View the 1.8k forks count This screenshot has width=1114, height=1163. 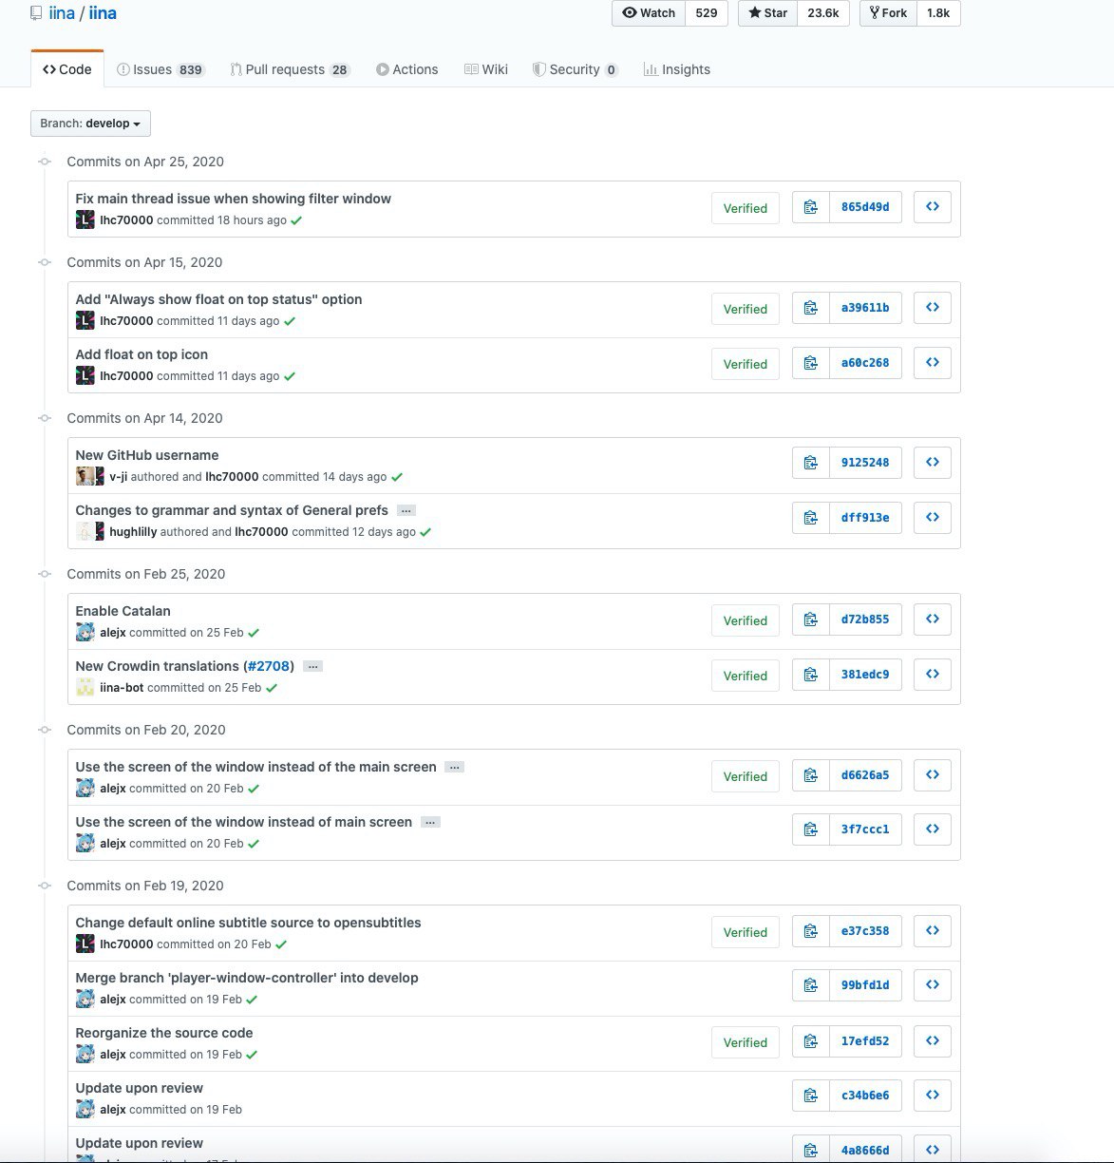coord(938,13)
